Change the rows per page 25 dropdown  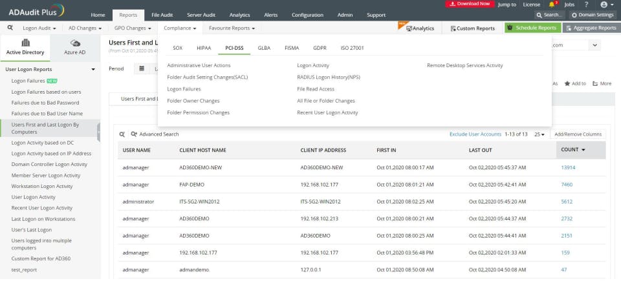[539, 134]
